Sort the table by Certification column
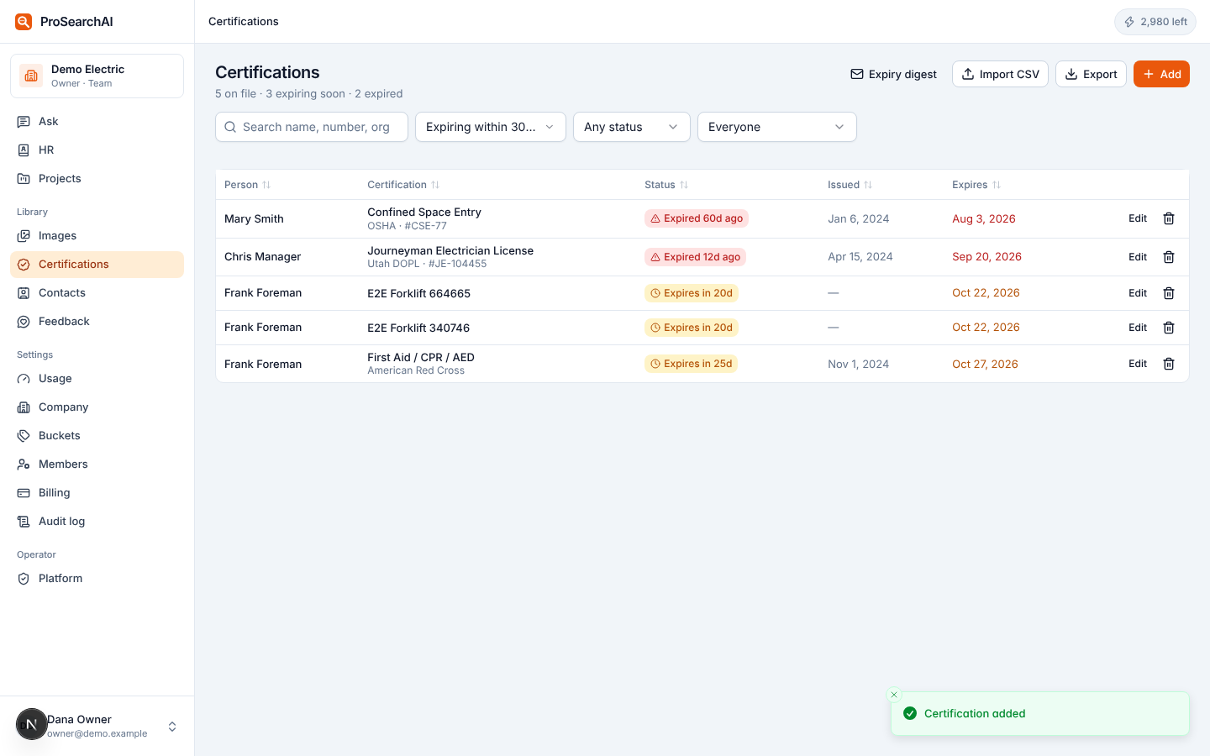This screenshot has height=756, width=1210. (x=403, y=185)
